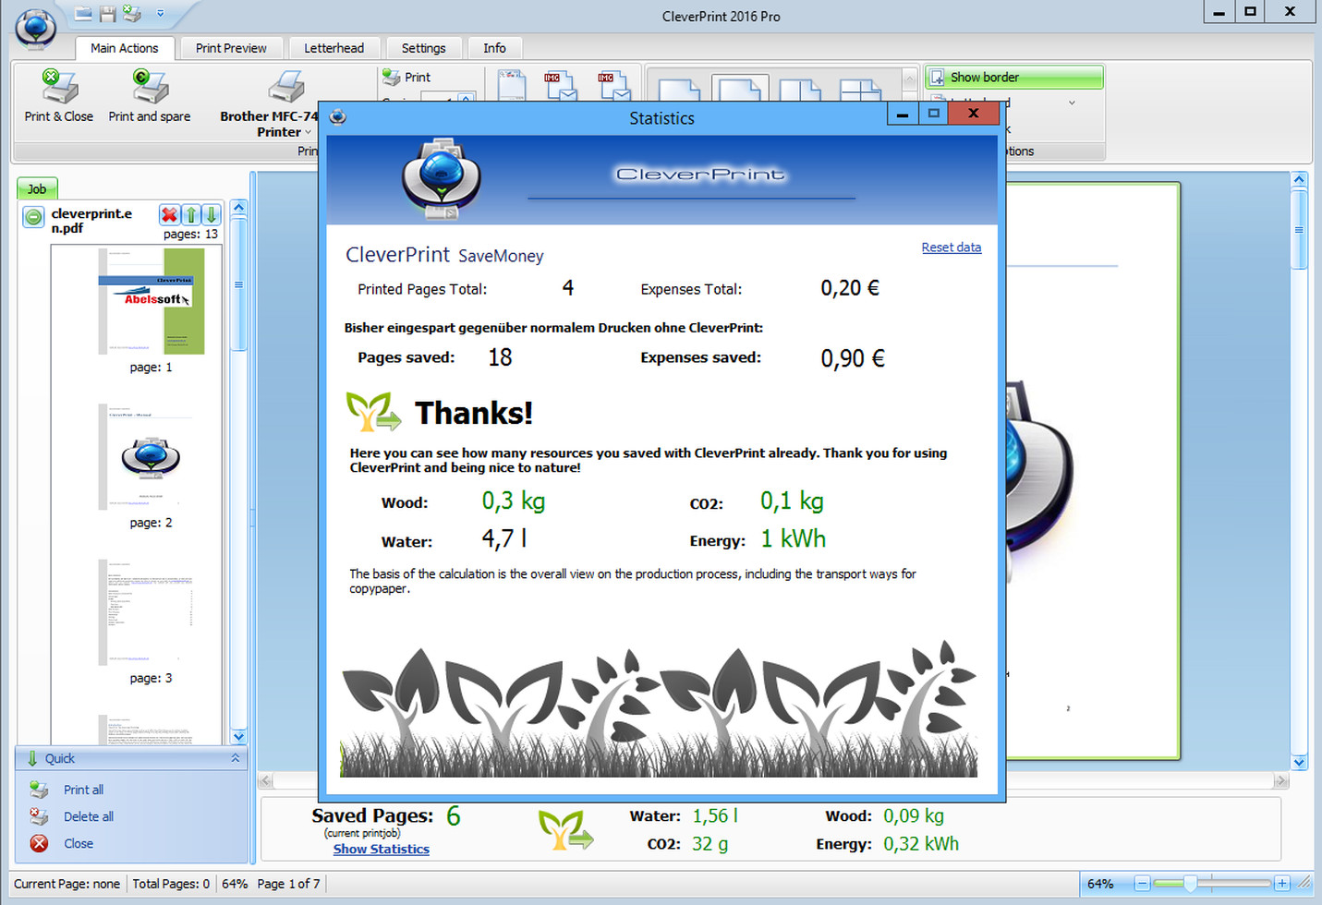The image size is (1322, 905).
Task: Toggle the Show border option
Action: tap(1014, 78)
